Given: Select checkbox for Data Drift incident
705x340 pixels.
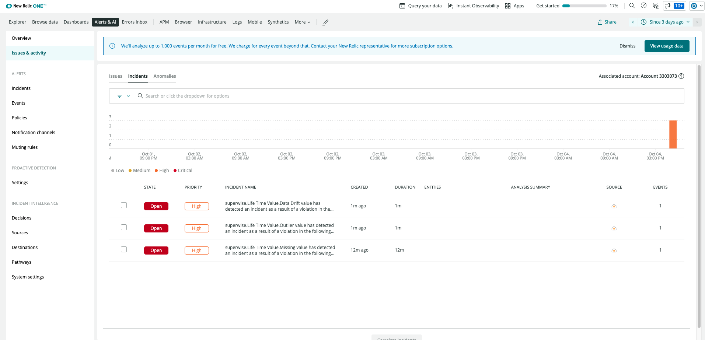Looking at the screenshot, I should [124, 205].
